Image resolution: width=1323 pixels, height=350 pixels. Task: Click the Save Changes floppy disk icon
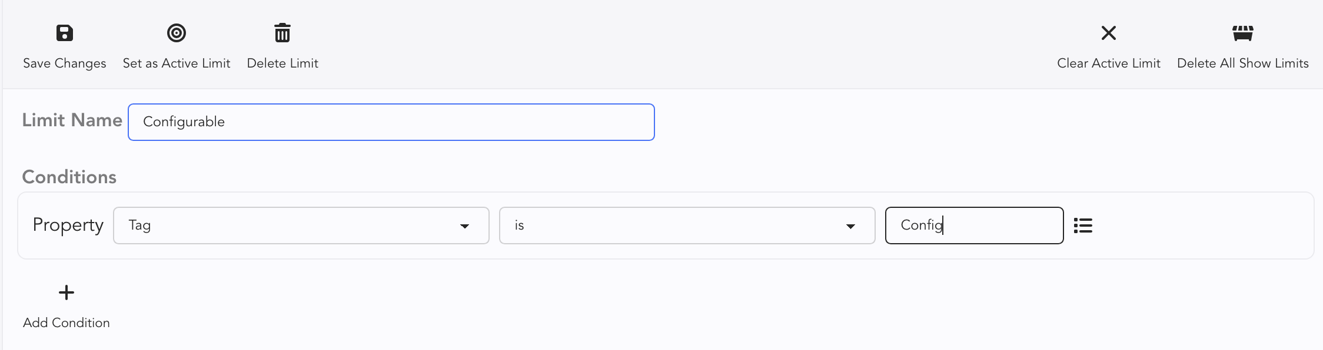tap(65, 33)
